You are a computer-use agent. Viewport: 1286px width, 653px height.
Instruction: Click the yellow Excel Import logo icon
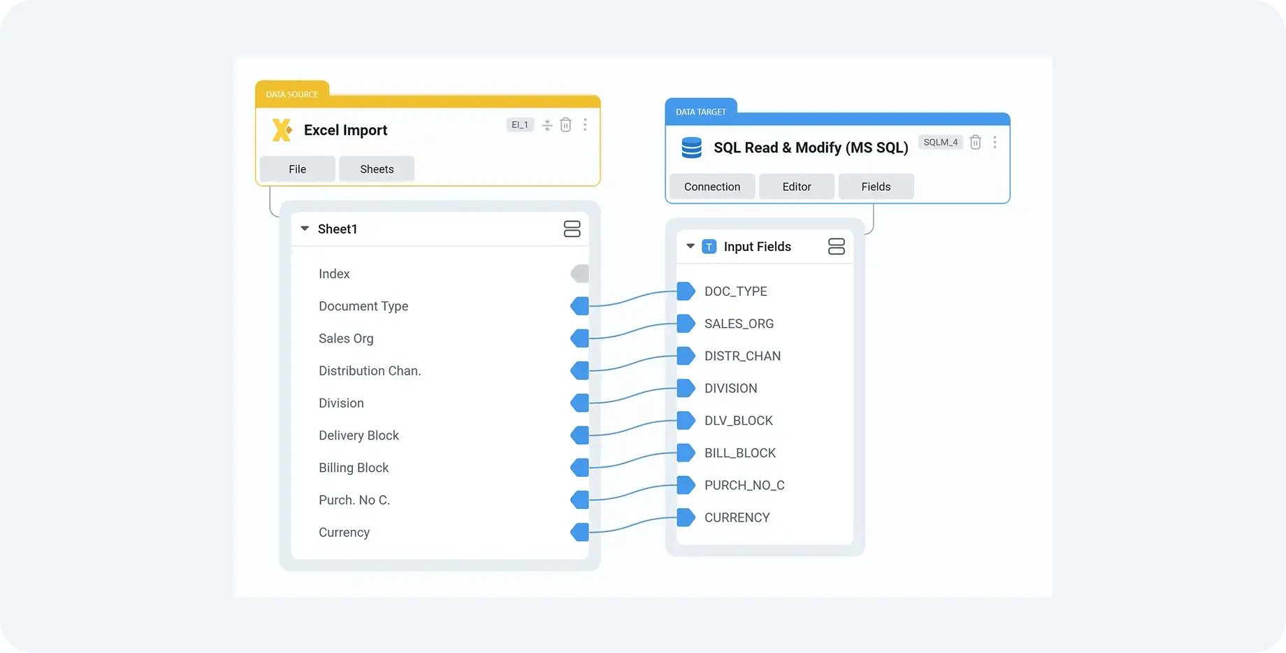pos(282,130)
